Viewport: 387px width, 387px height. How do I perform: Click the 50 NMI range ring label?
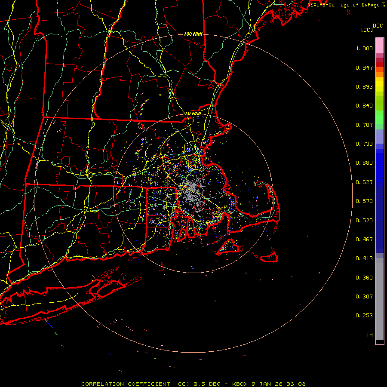click(x=193, y=114)
